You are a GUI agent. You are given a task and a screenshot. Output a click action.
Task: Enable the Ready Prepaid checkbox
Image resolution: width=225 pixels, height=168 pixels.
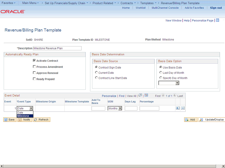(34, 79)
